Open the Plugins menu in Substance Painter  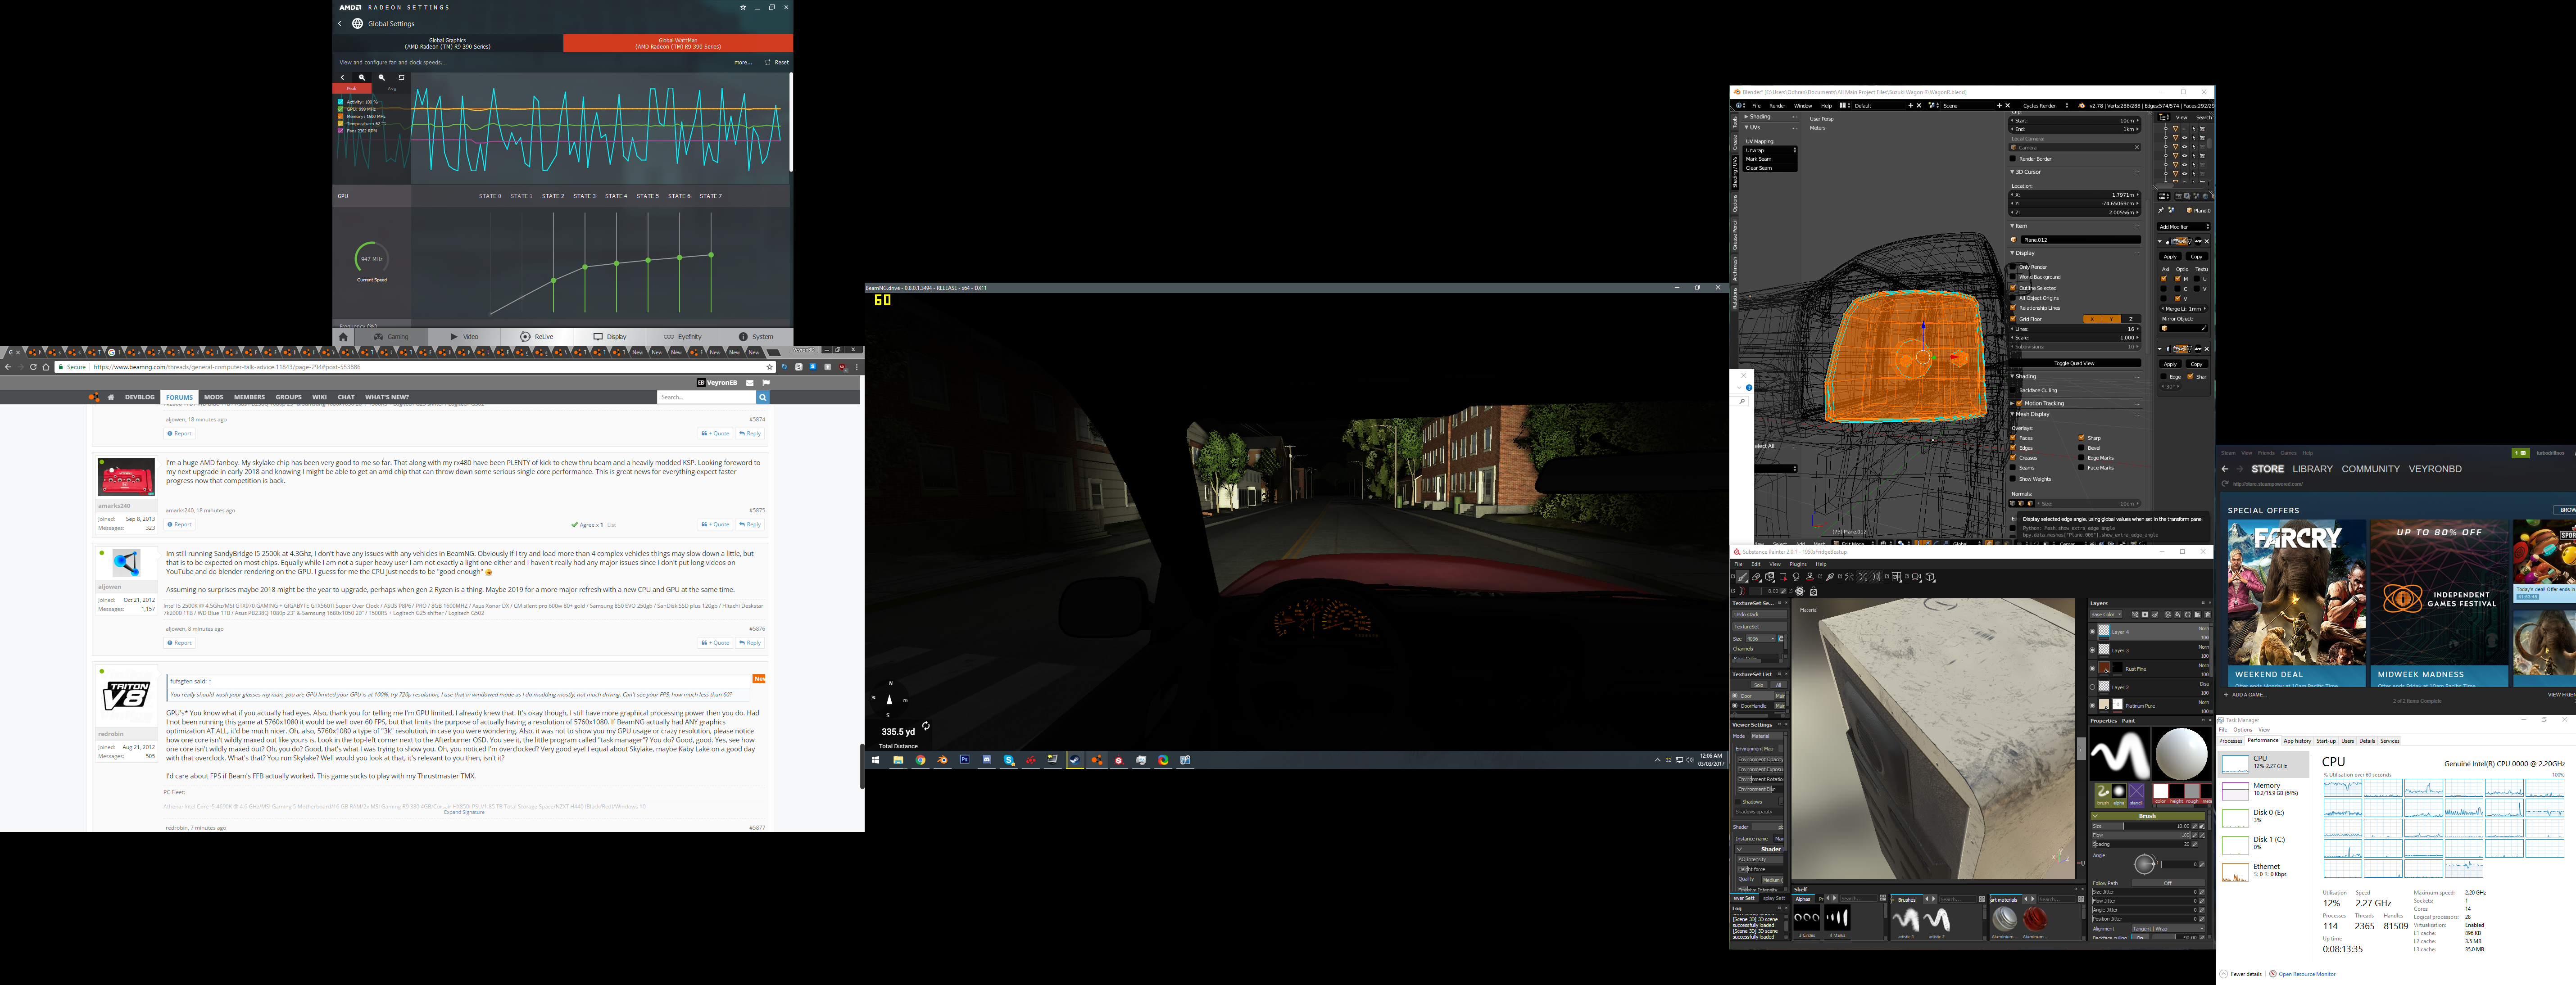1798,565
